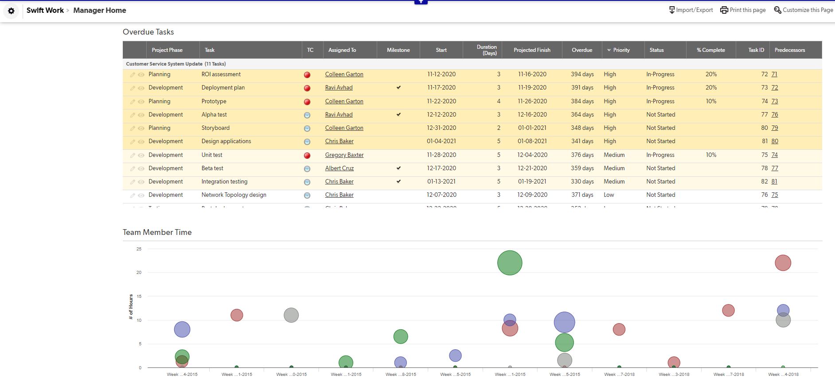
Task: Click pencil icon for Integration testing task
Action: coord(133,182)
